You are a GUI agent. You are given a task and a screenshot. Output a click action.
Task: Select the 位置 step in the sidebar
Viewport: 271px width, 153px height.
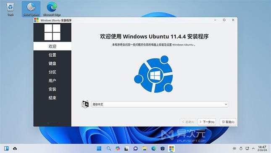coord(53,55)
